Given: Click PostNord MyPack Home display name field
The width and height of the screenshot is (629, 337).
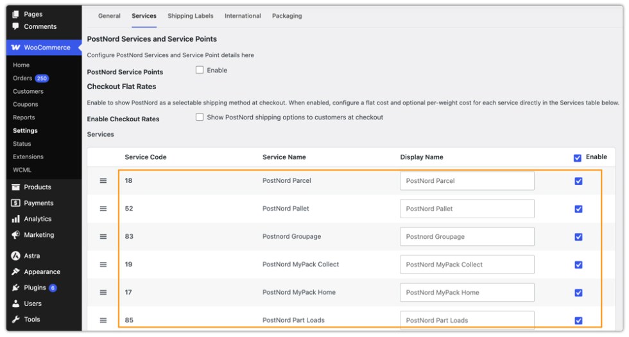Looking at the screenshot, I should (467, 293).
